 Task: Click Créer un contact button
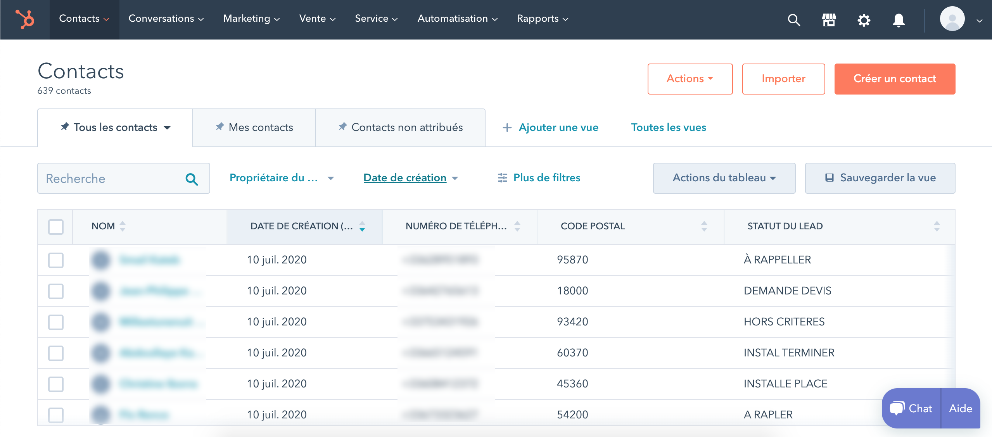pos(894,79)
